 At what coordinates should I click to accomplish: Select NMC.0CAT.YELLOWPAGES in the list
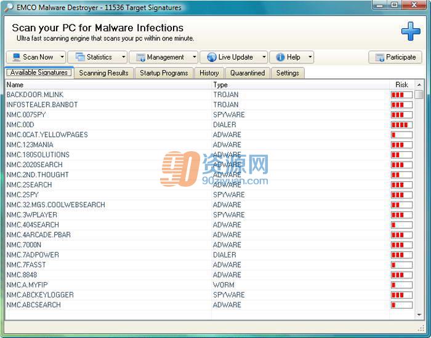coord(210,135)
